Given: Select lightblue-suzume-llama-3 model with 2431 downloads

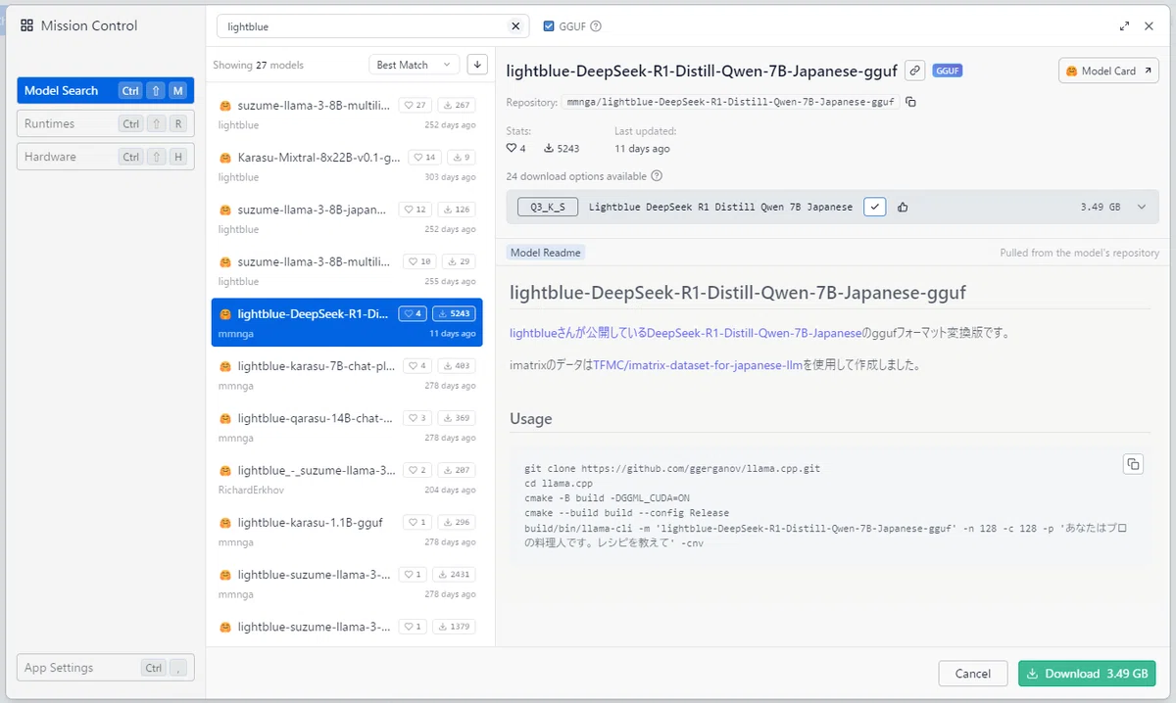Looking at the screenshot, I should [x=347, y=584].
